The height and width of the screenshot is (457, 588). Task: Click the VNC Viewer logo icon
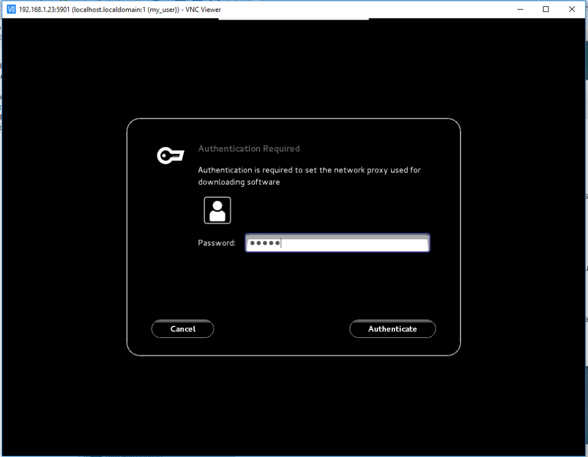pyautogui.click(x=11, y=9)
